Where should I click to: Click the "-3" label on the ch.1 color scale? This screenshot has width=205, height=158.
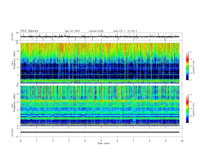pos(191,52)
